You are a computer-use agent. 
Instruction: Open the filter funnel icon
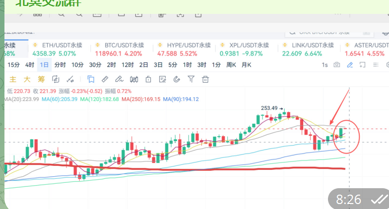point(191,79)
